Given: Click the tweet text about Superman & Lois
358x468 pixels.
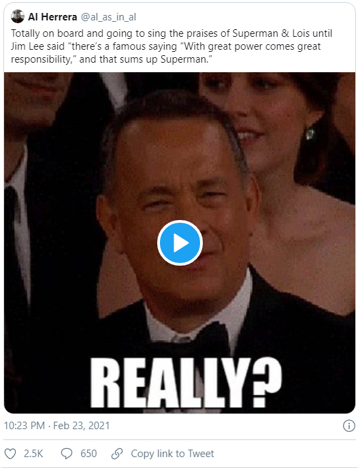Looking at the screenshot, I should 172,46.
